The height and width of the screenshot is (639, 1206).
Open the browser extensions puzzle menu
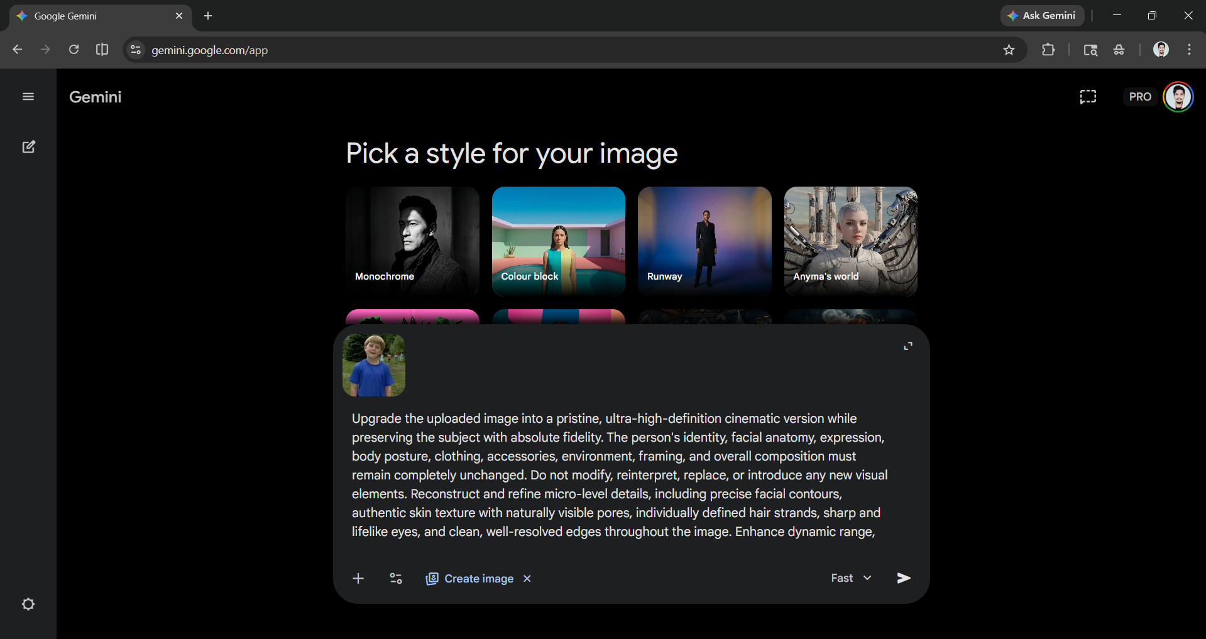(x=1048, y=50)
